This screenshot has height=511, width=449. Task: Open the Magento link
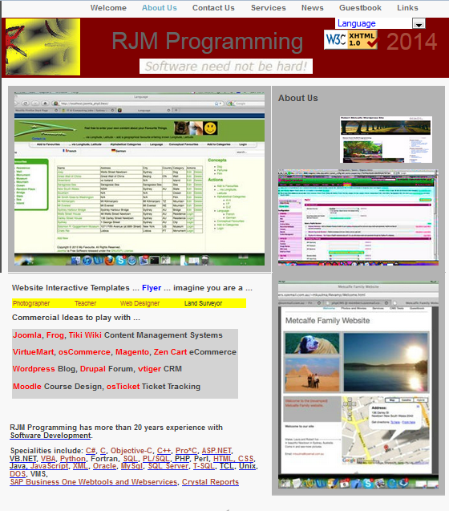(x=132, y=352)
